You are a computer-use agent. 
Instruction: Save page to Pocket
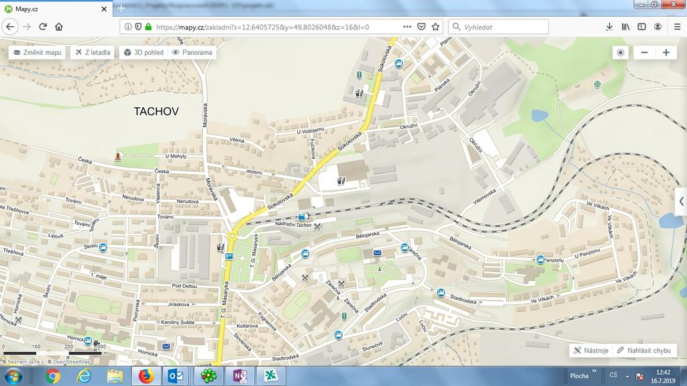click(421, 27)
